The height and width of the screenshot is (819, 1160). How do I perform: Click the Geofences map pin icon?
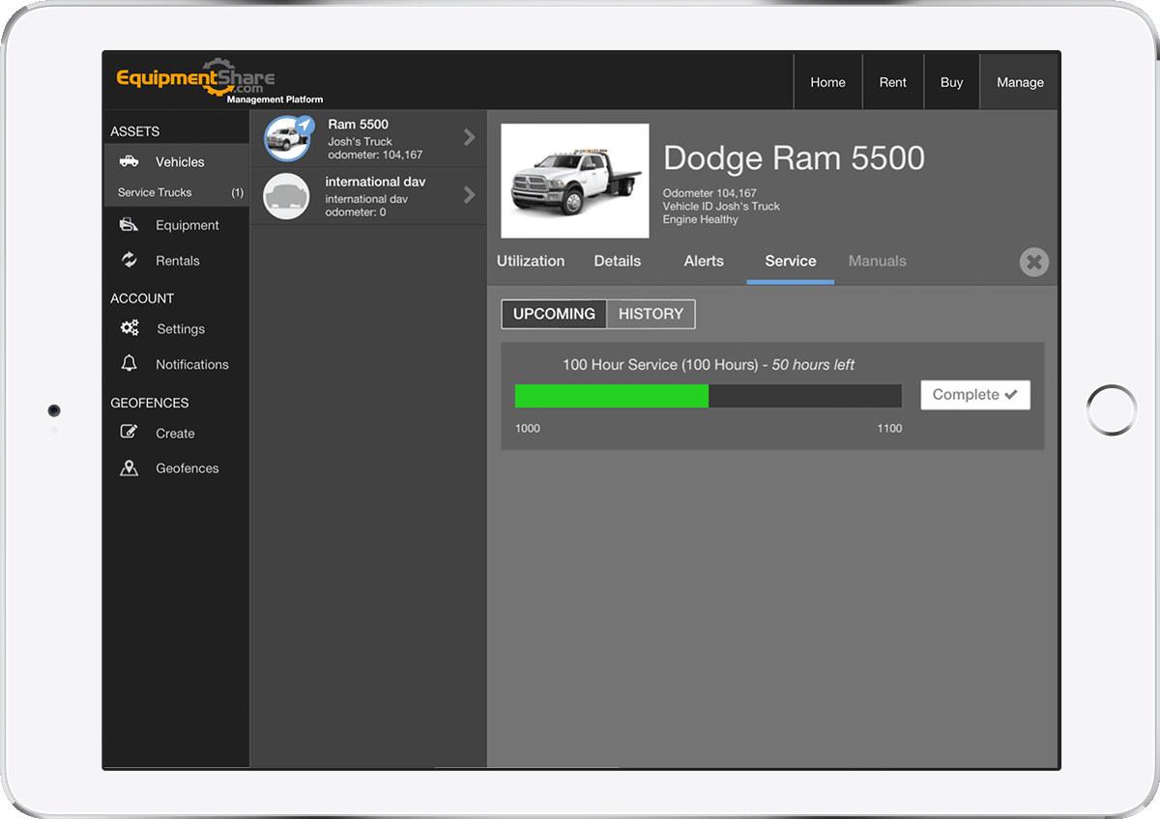pos(129,468)
